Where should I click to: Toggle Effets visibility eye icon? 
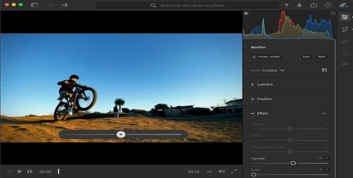pyautogui.click(x=324, y=113)
